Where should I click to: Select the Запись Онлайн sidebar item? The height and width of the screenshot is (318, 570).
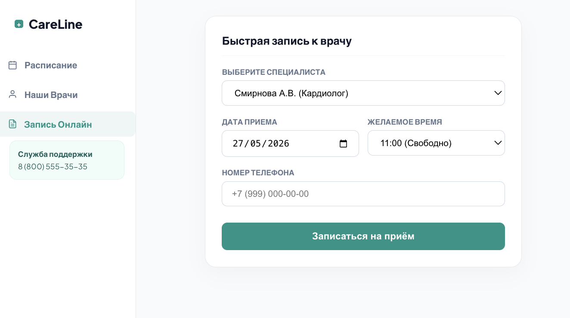68,124
